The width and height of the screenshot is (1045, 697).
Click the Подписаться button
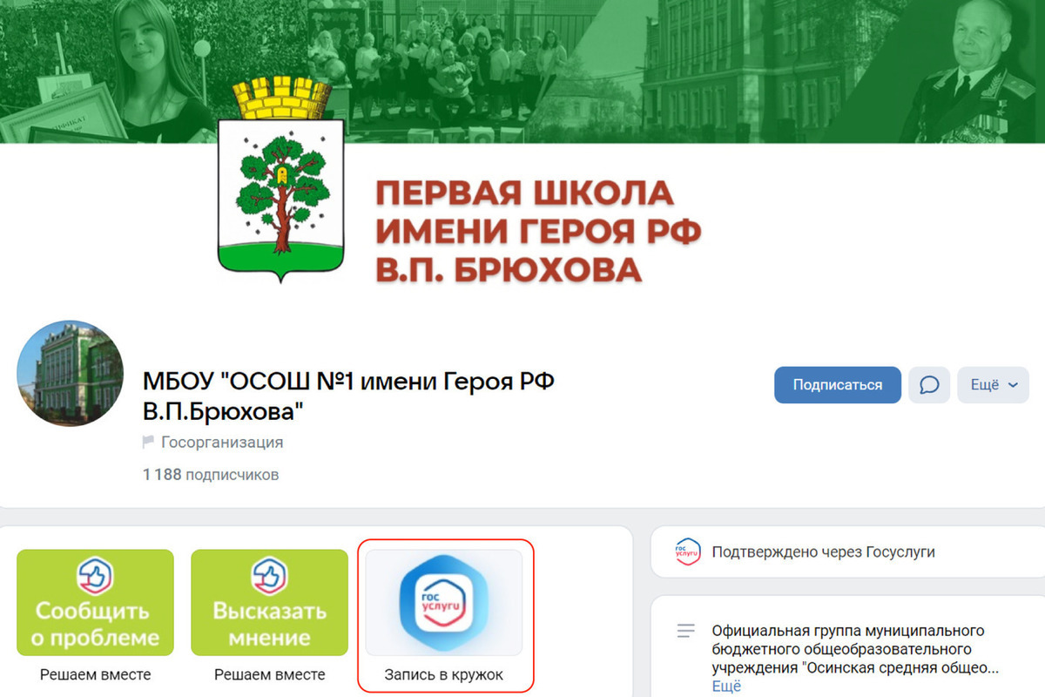coord(838,385)
